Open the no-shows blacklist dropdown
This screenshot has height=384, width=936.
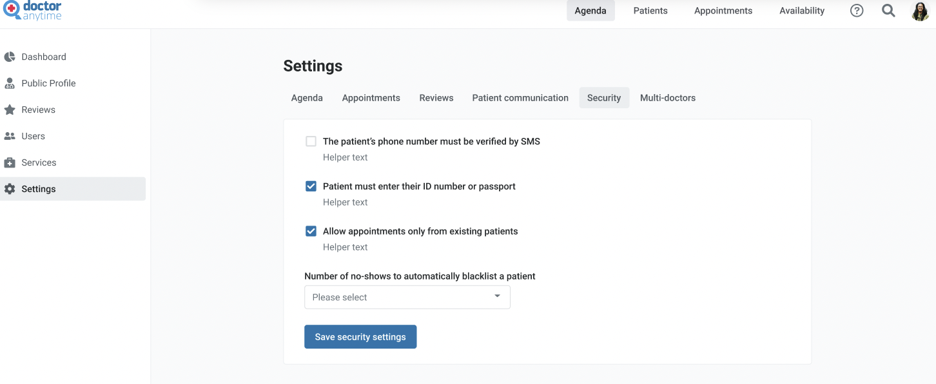407,297
